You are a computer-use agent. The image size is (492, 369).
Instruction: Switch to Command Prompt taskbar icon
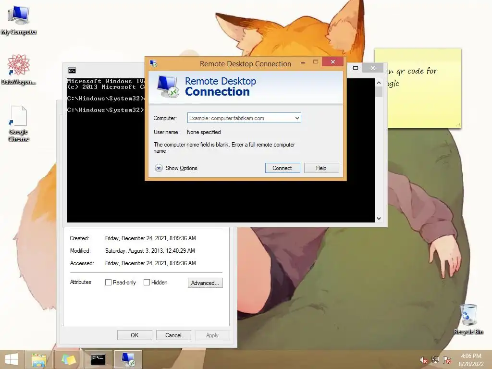point(98,359)
